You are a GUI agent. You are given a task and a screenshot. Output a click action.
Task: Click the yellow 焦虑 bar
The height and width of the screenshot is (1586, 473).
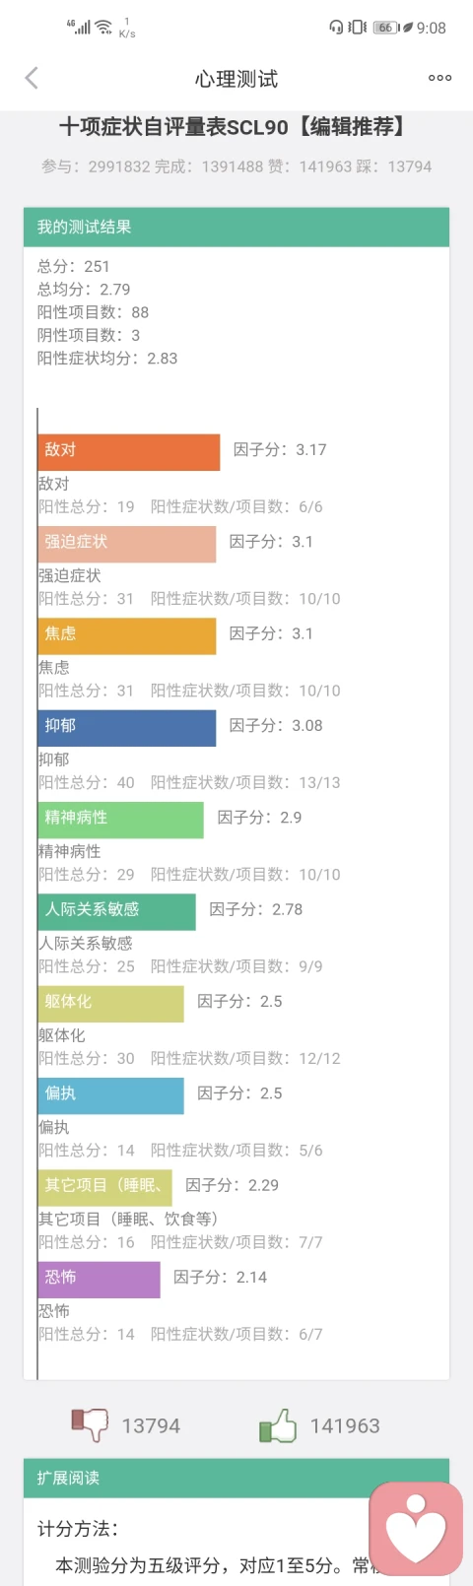pos(127,636)
